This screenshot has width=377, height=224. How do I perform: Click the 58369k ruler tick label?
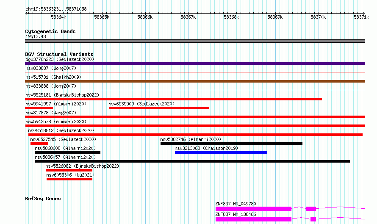[275, 17]
